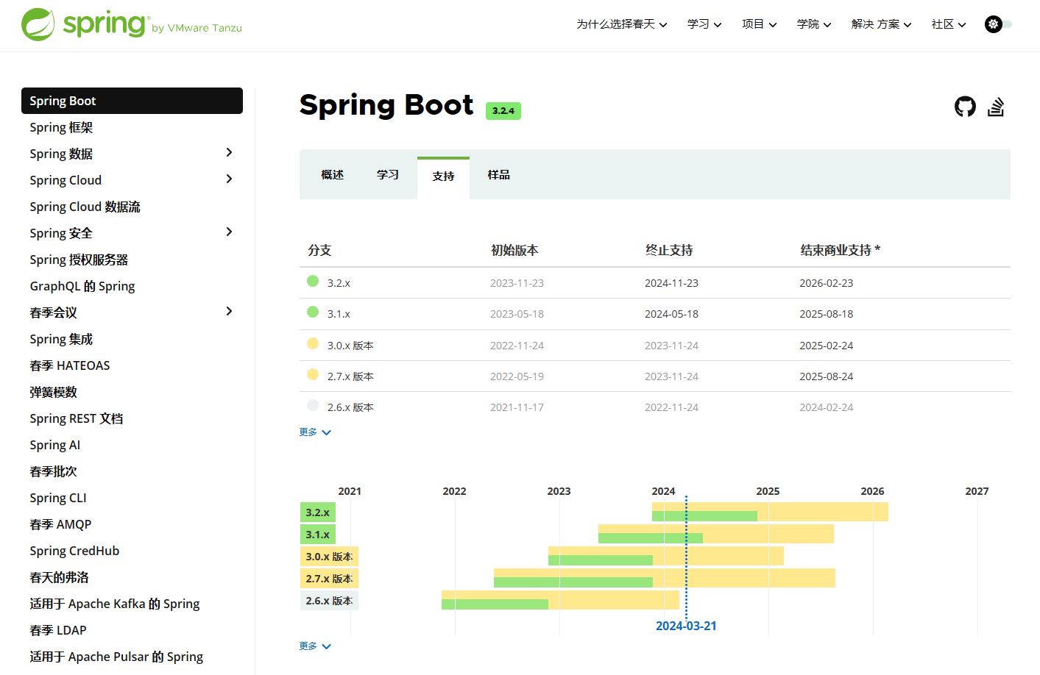Viewport: 1040px width, 675px height.
Task: Open 适用于 Apache Kafka 的 Spring link
Action: (x=115, y=604)
